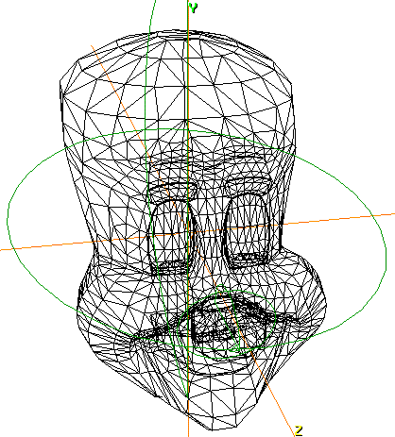Click the left end of orange horizontal axis
This screenshot has height=437, width=395.
5,250
